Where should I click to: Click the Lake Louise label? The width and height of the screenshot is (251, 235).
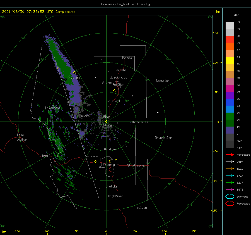pos(21,137)
